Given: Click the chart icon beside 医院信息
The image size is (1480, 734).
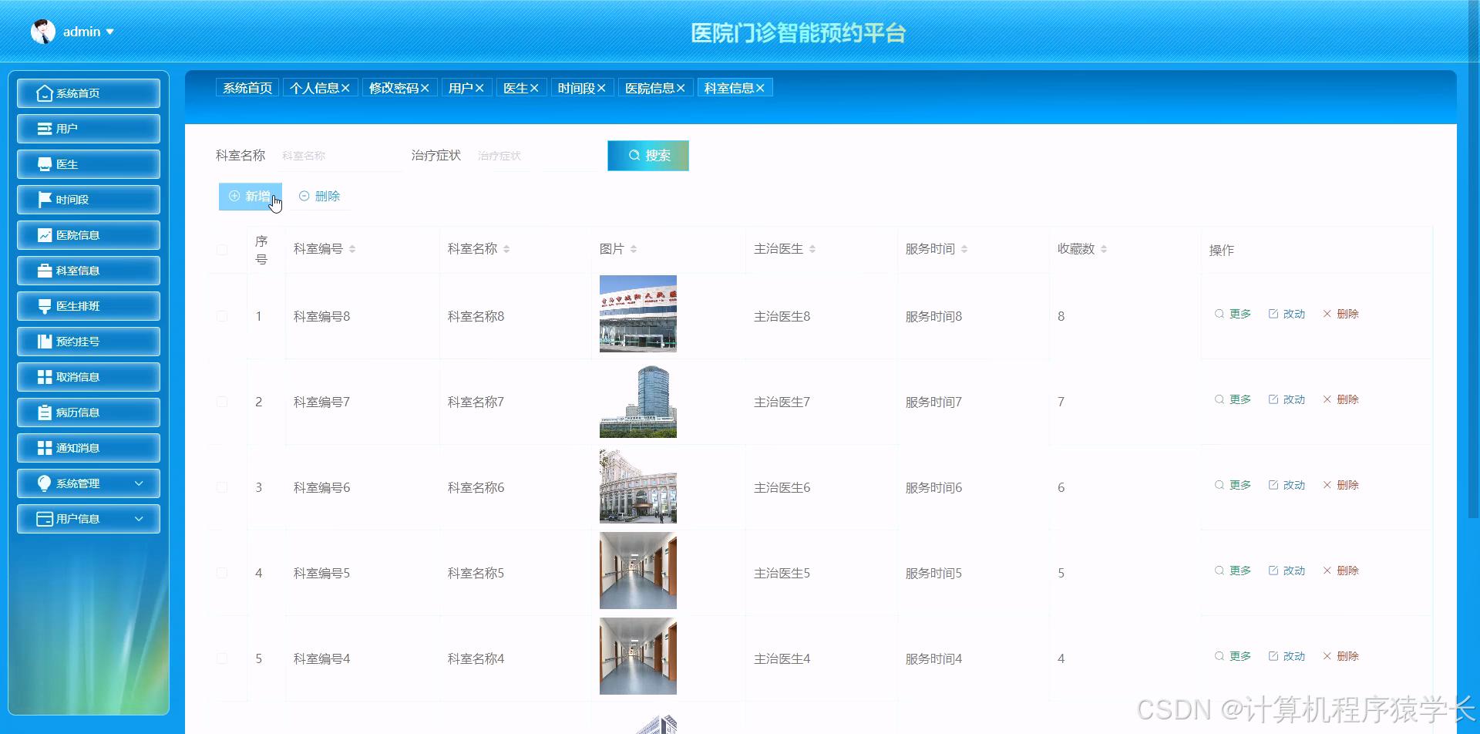Looking at the screenshot, I should [44, 234].
